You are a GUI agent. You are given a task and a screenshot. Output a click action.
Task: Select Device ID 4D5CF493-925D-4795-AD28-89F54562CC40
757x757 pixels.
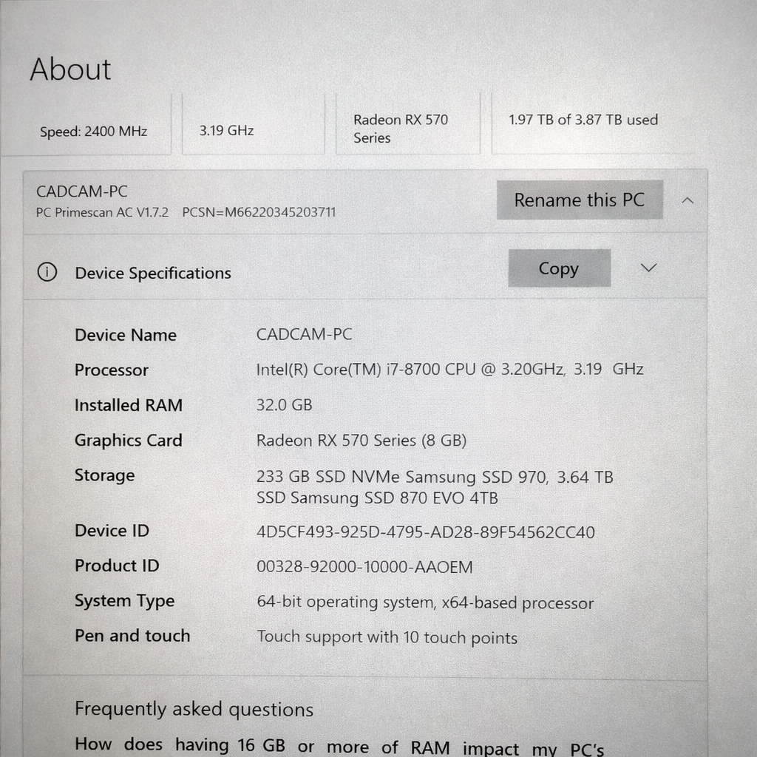pos(425,532)
